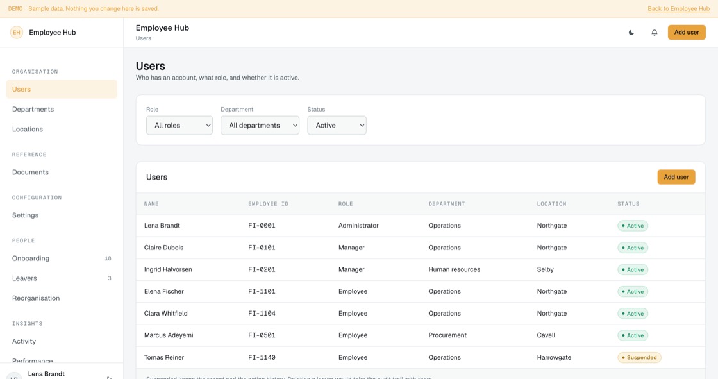Click Location column header
Screen dimensions: 718x379
pos(551,204)
